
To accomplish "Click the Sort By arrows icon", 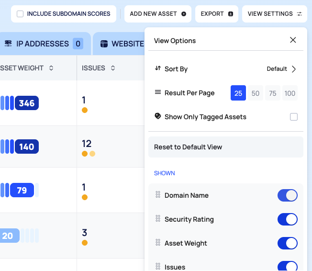I will [158, 68].
